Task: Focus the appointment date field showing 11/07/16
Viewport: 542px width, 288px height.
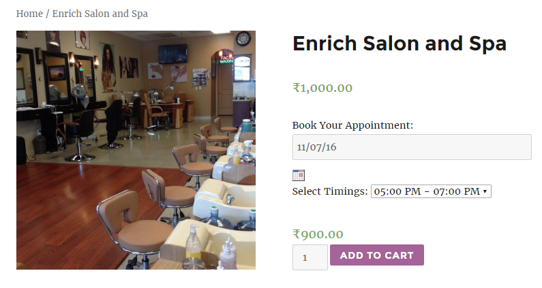Action: coord(412,147)
